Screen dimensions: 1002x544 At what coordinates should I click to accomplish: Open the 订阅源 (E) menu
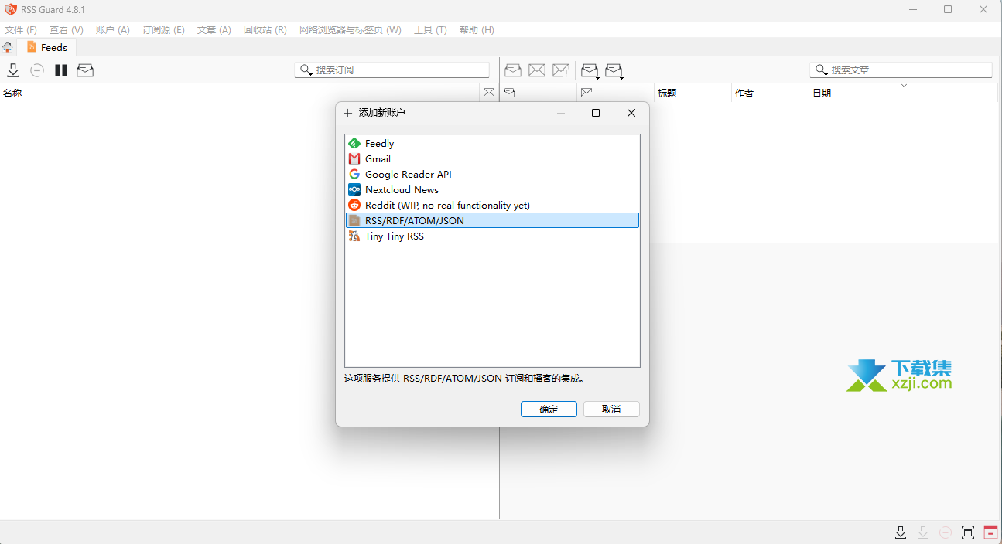pos(163,30)
